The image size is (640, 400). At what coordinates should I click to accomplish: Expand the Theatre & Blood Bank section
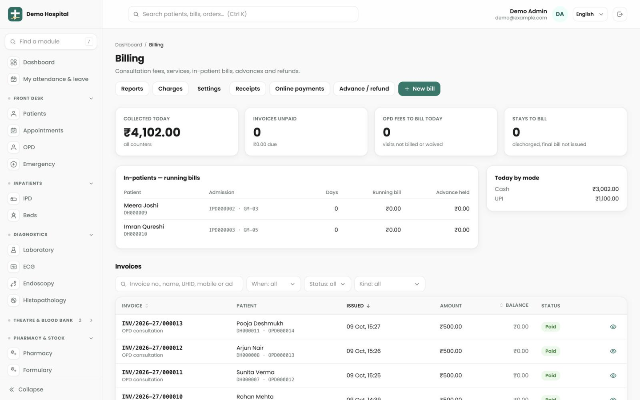click(91, 320)
